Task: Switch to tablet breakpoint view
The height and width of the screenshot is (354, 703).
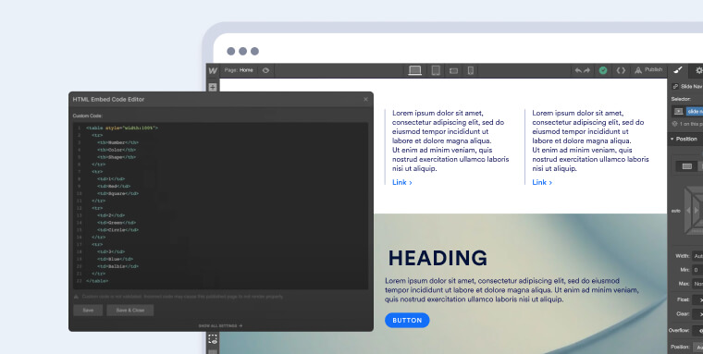Action: pos(436,70)
